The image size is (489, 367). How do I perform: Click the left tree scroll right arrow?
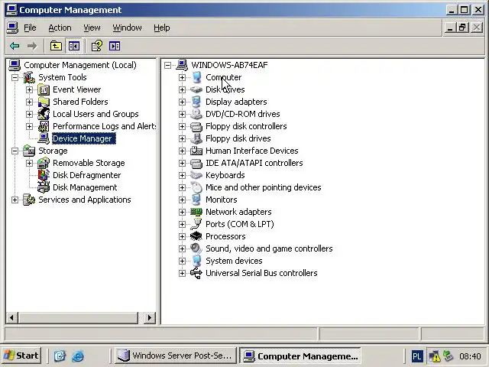click(x=150, y=318)
